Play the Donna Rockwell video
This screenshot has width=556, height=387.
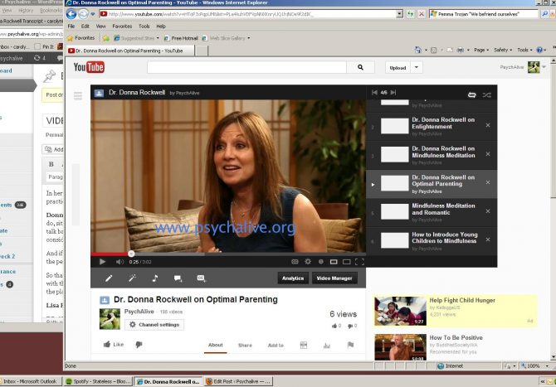click(102, 262)
